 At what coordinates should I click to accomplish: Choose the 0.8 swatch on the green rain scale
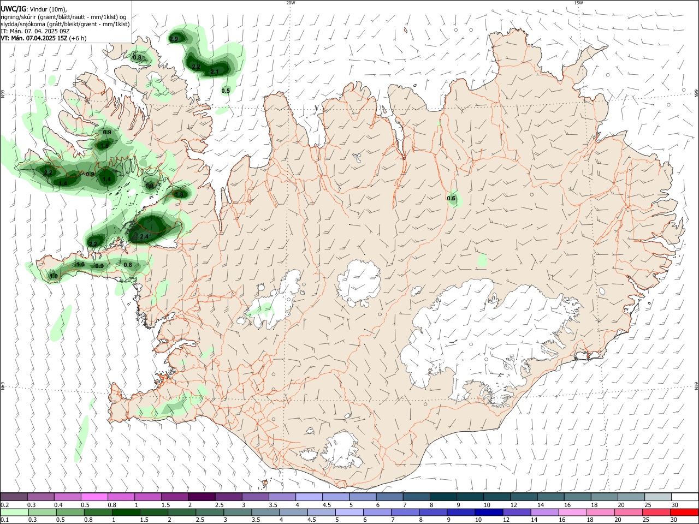pyautogui.click(x=98, y=512)
